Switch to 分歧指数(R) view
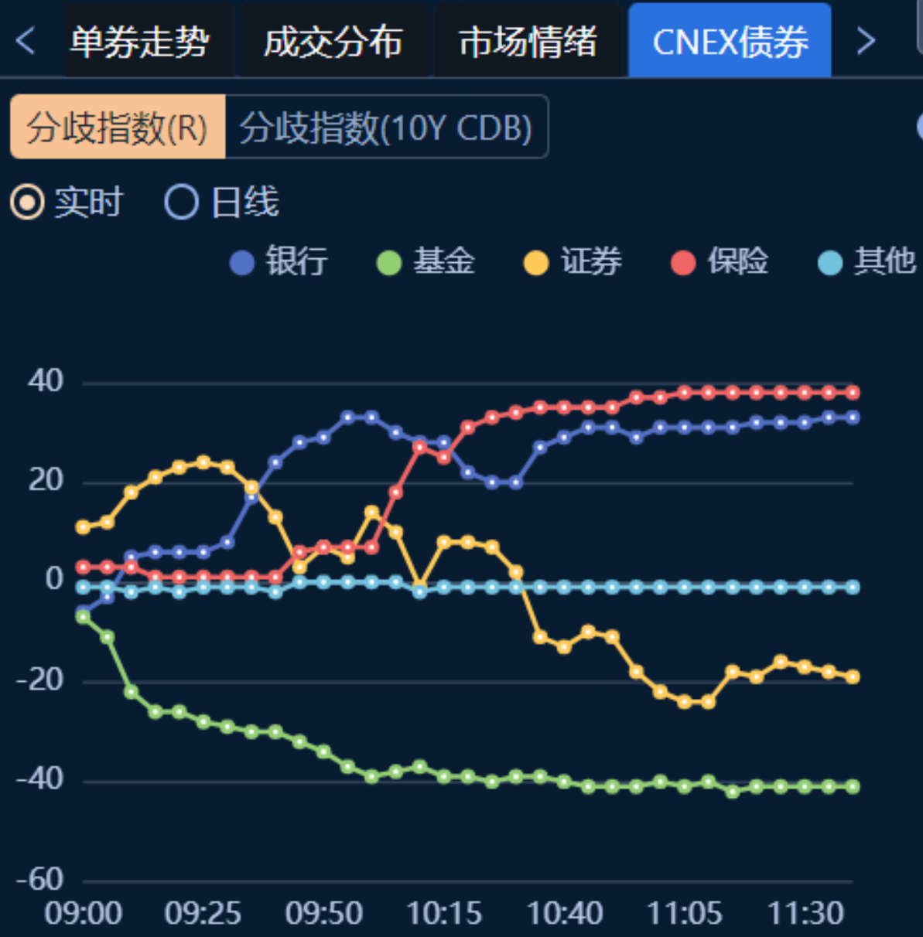The height and width of the screenshot is (937, 923). click(x=118, y=127)
